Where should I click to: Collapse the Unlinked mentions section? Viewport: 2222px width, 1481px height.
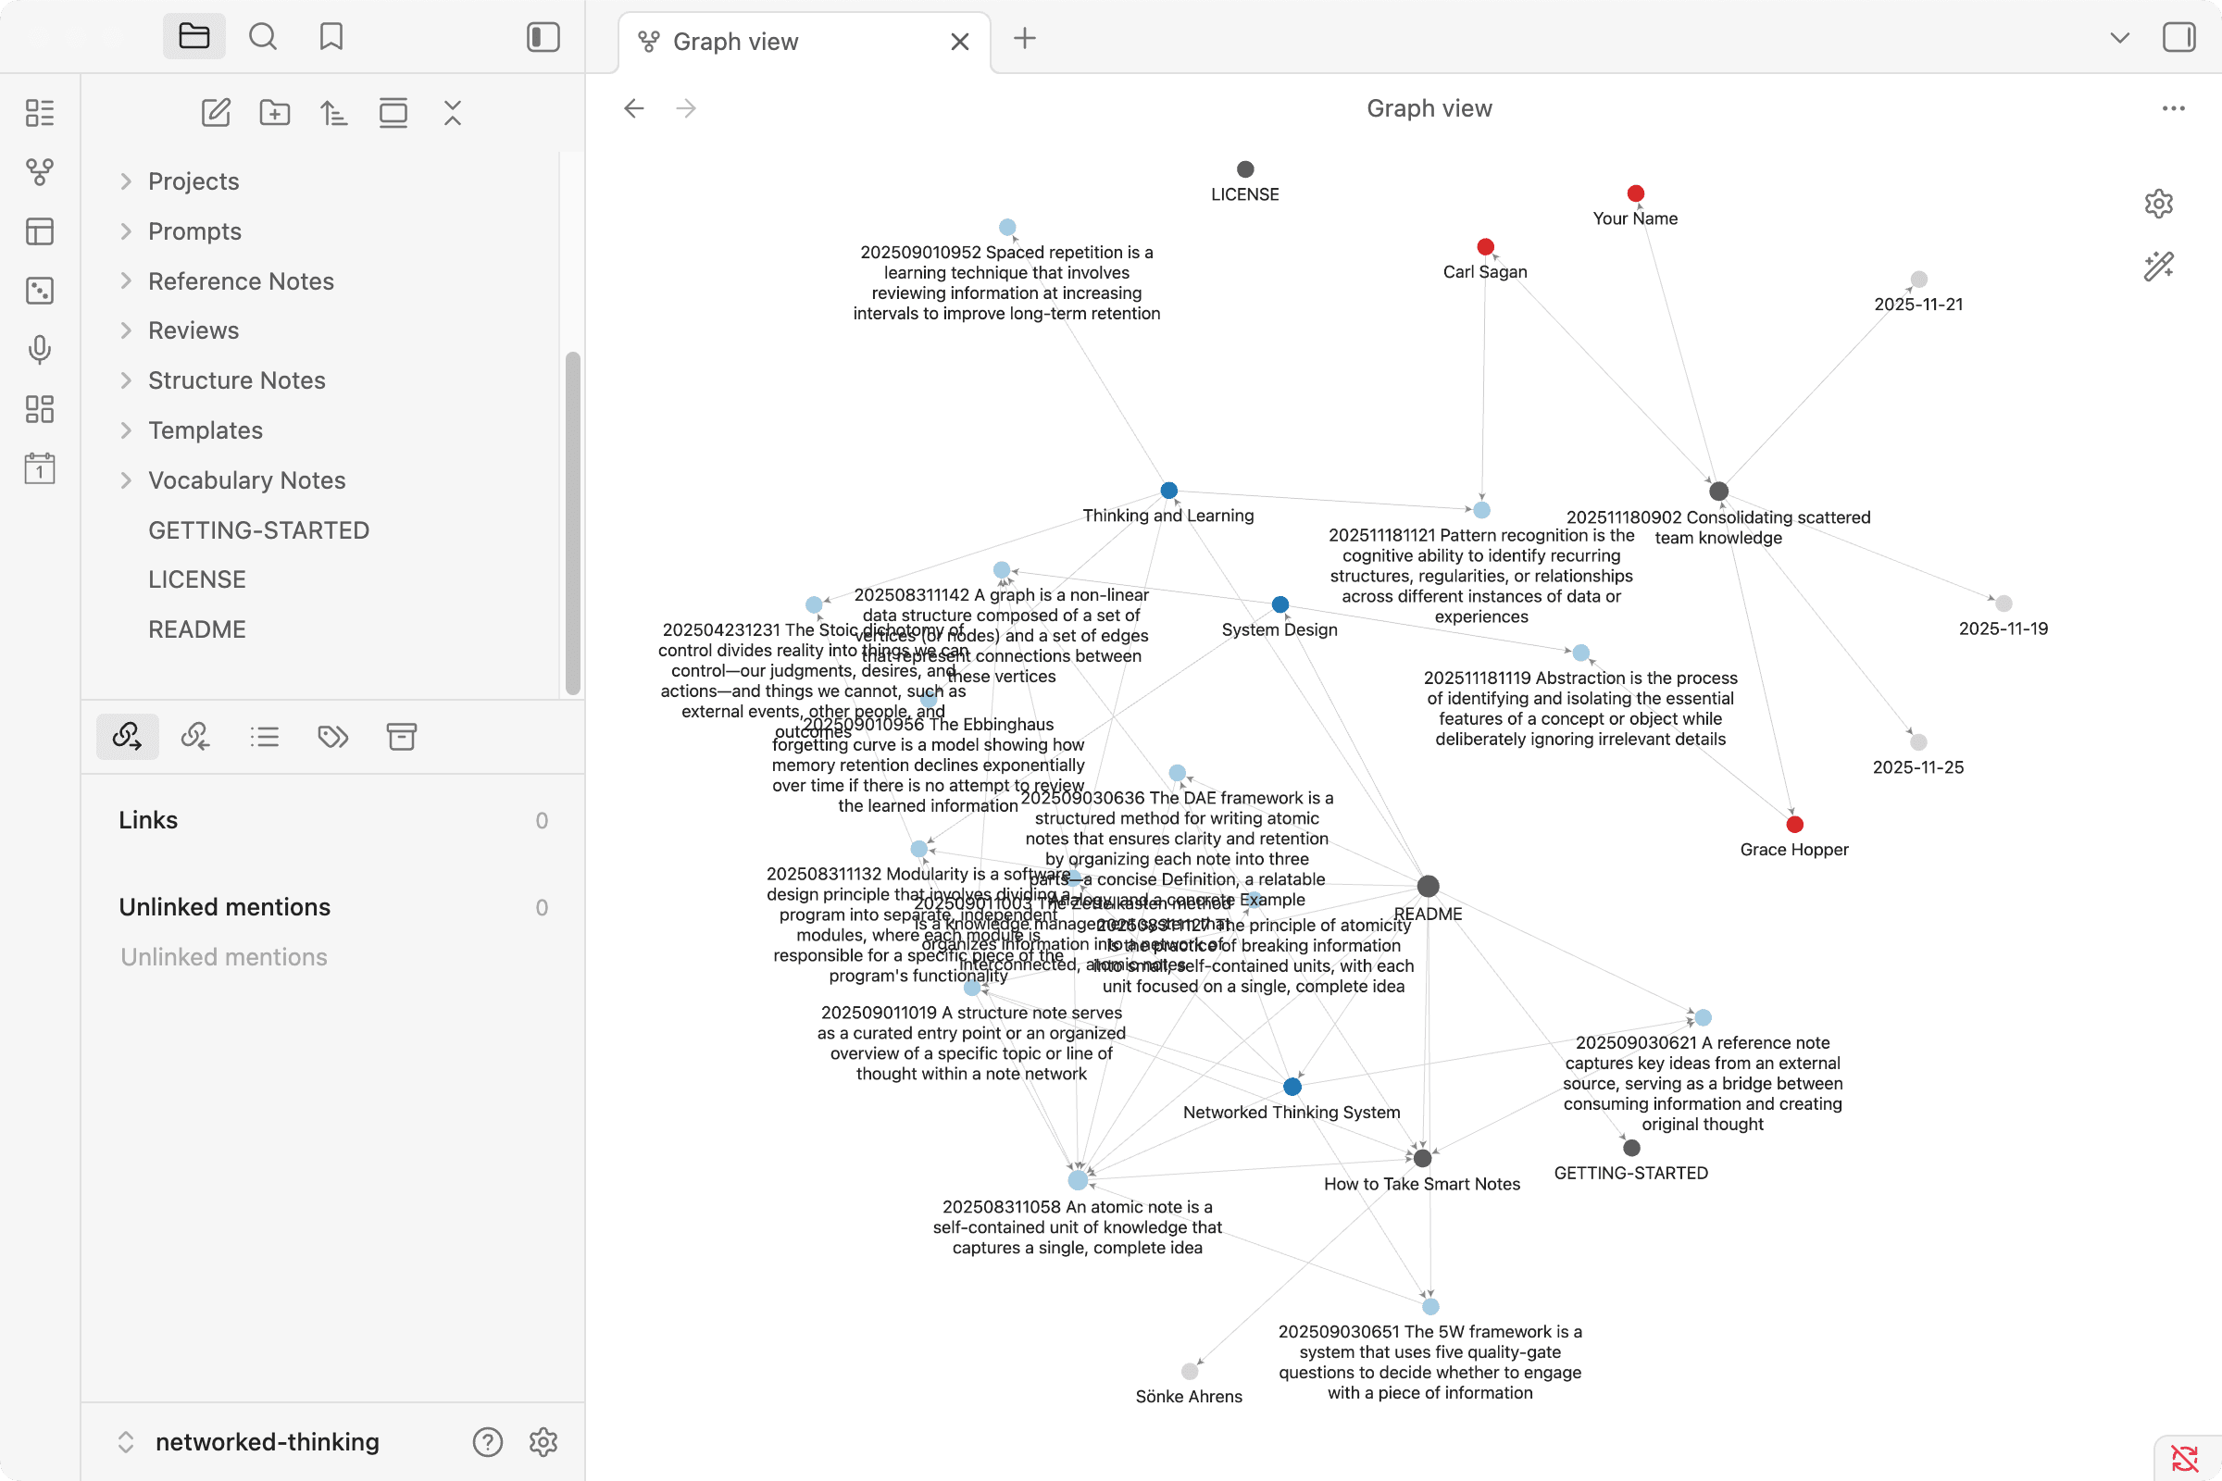pos(225,908)
